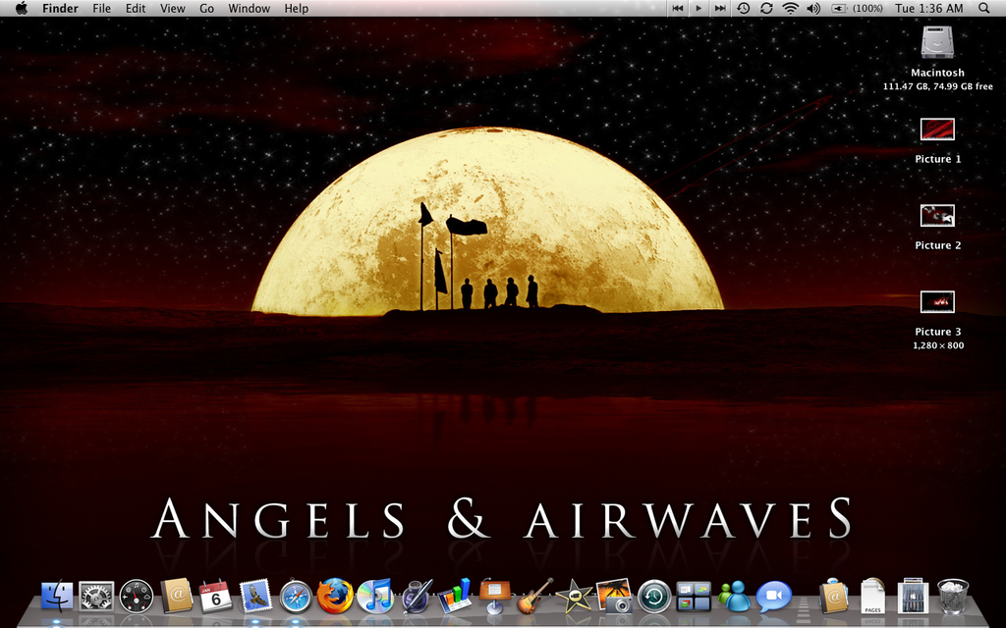Launch iCal calendar showing 6
The width and height of the screenshot is (1006, 628).
point(215,596)
